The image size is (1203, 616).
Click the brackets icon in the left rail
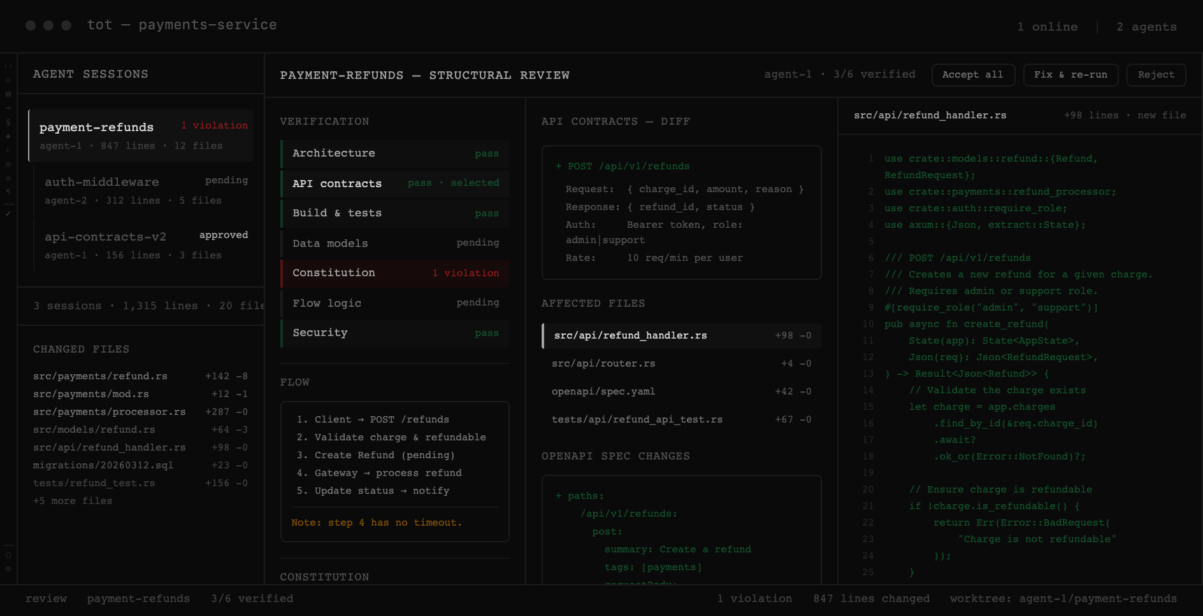8,66
